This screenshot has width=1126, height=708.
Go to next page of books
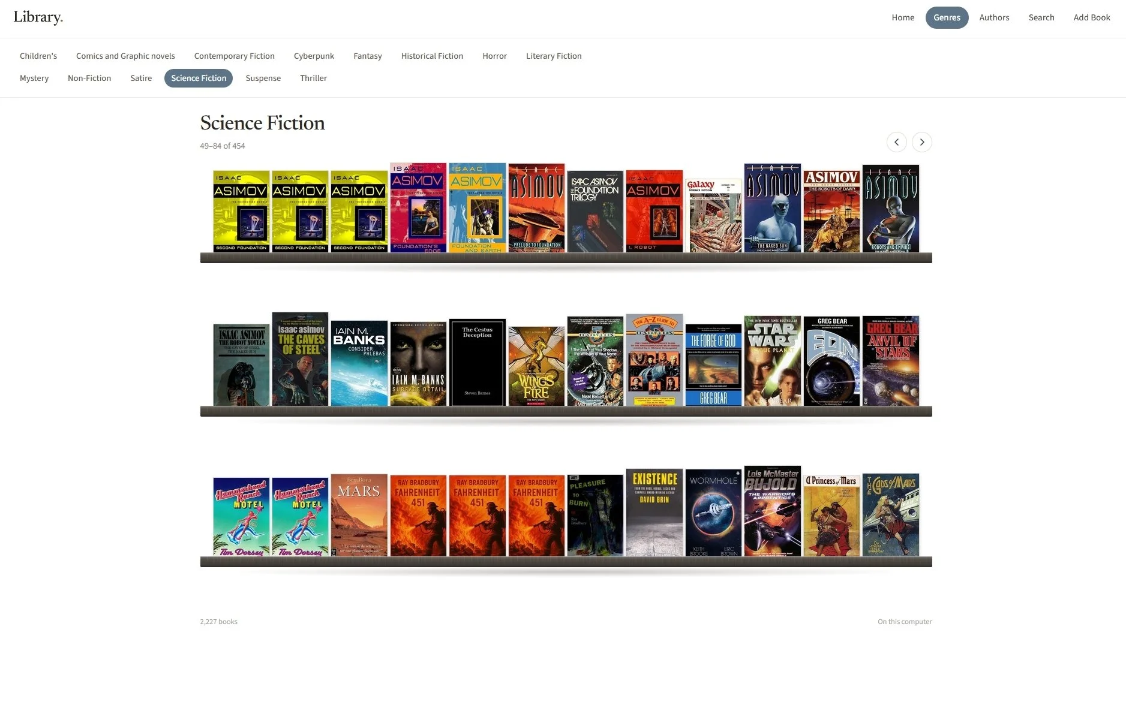coord(921,142)
